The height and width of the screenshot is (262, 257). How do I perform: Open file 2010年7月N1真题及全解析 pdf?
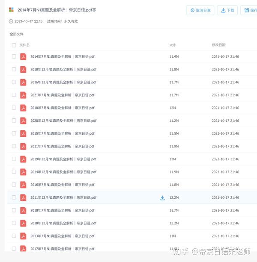click(x=63, y=108)
